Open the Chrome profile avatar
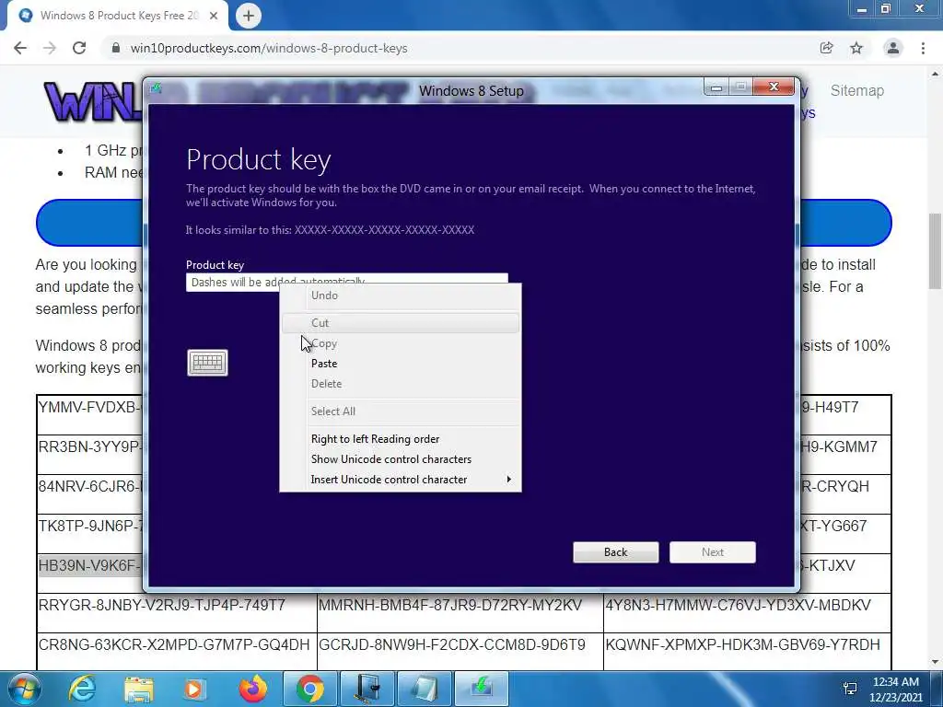Screen dimensions: 943x707 tap(893, 48)
